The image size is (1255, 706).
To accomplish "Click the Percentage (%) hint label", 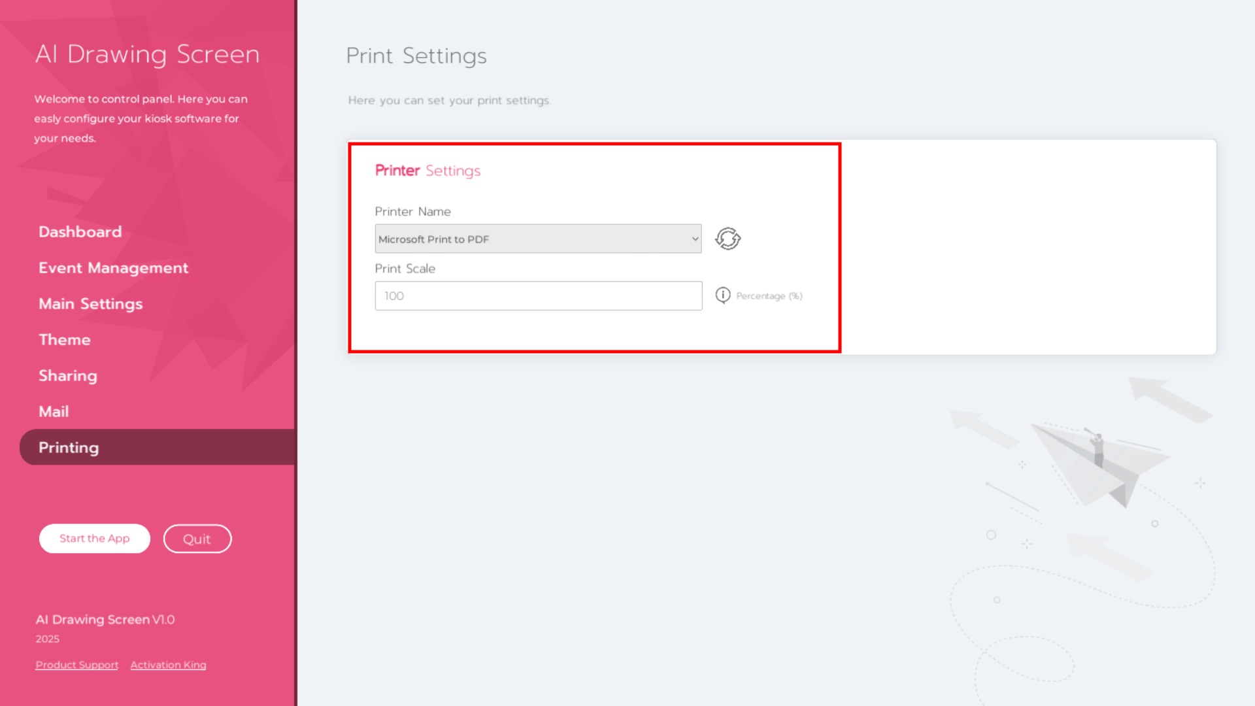I will [769, 296].
